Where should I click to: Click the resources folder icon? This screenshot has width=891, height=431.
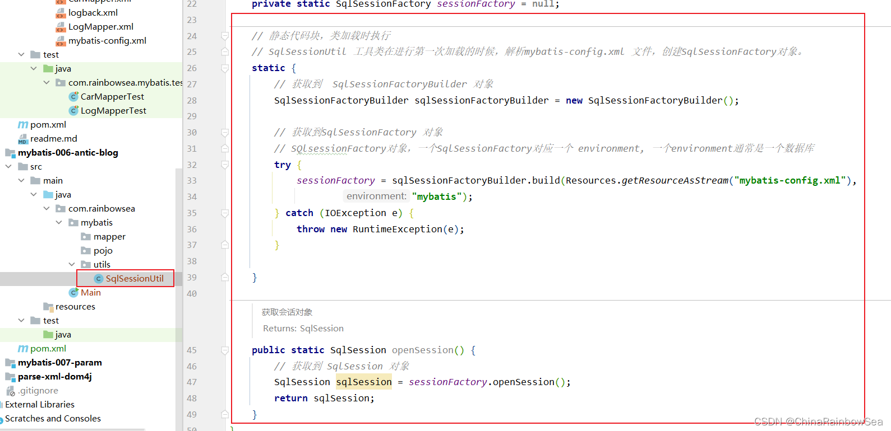(48, 307)
